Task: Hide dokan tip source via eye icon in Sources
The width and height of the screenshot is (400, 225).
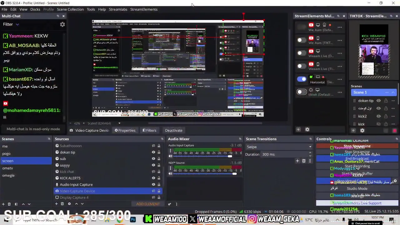Action: pos(153,152)
